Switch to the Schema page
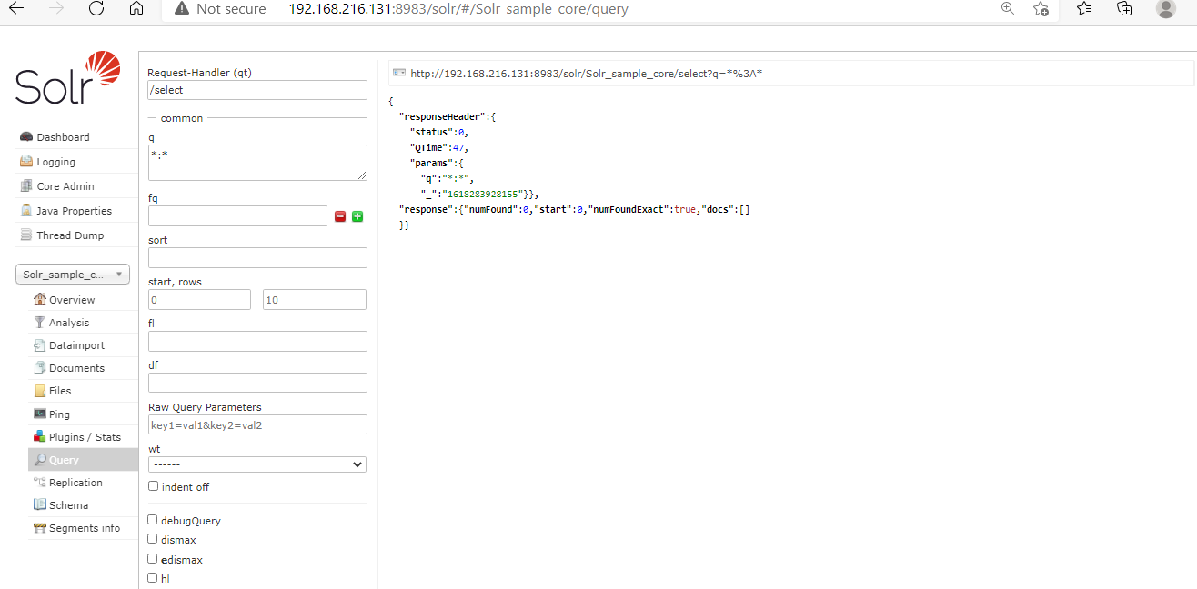This screenshot has height=589, width=1197. [x=67, y=504]
